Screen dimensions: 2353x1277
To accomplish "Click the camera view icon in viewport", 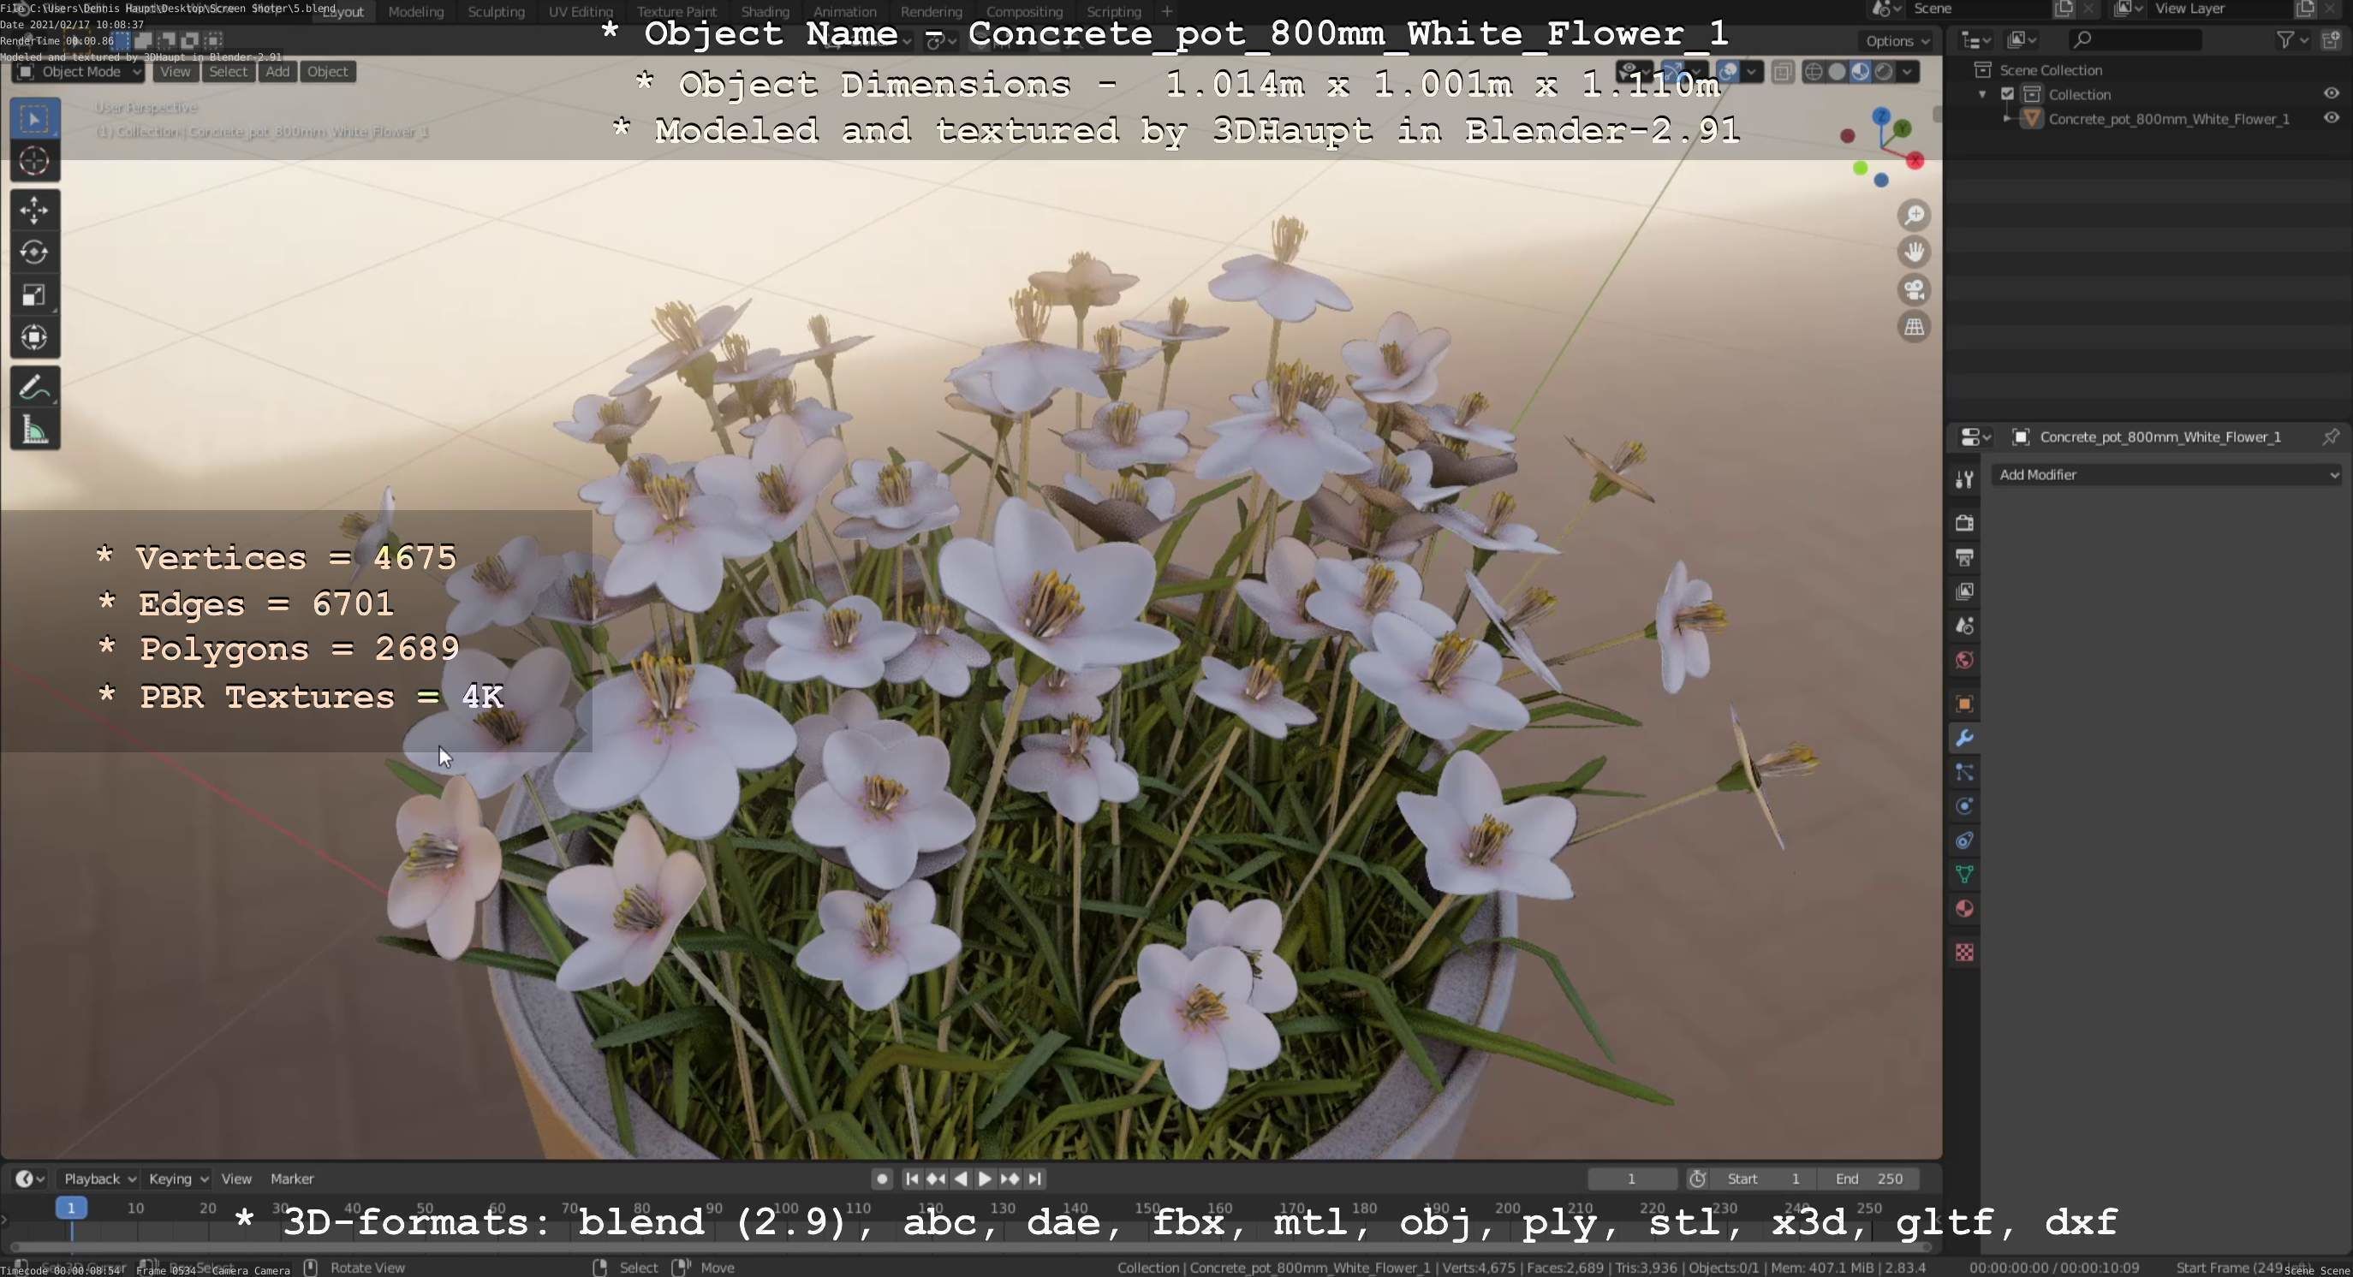I will point(1914,290).
